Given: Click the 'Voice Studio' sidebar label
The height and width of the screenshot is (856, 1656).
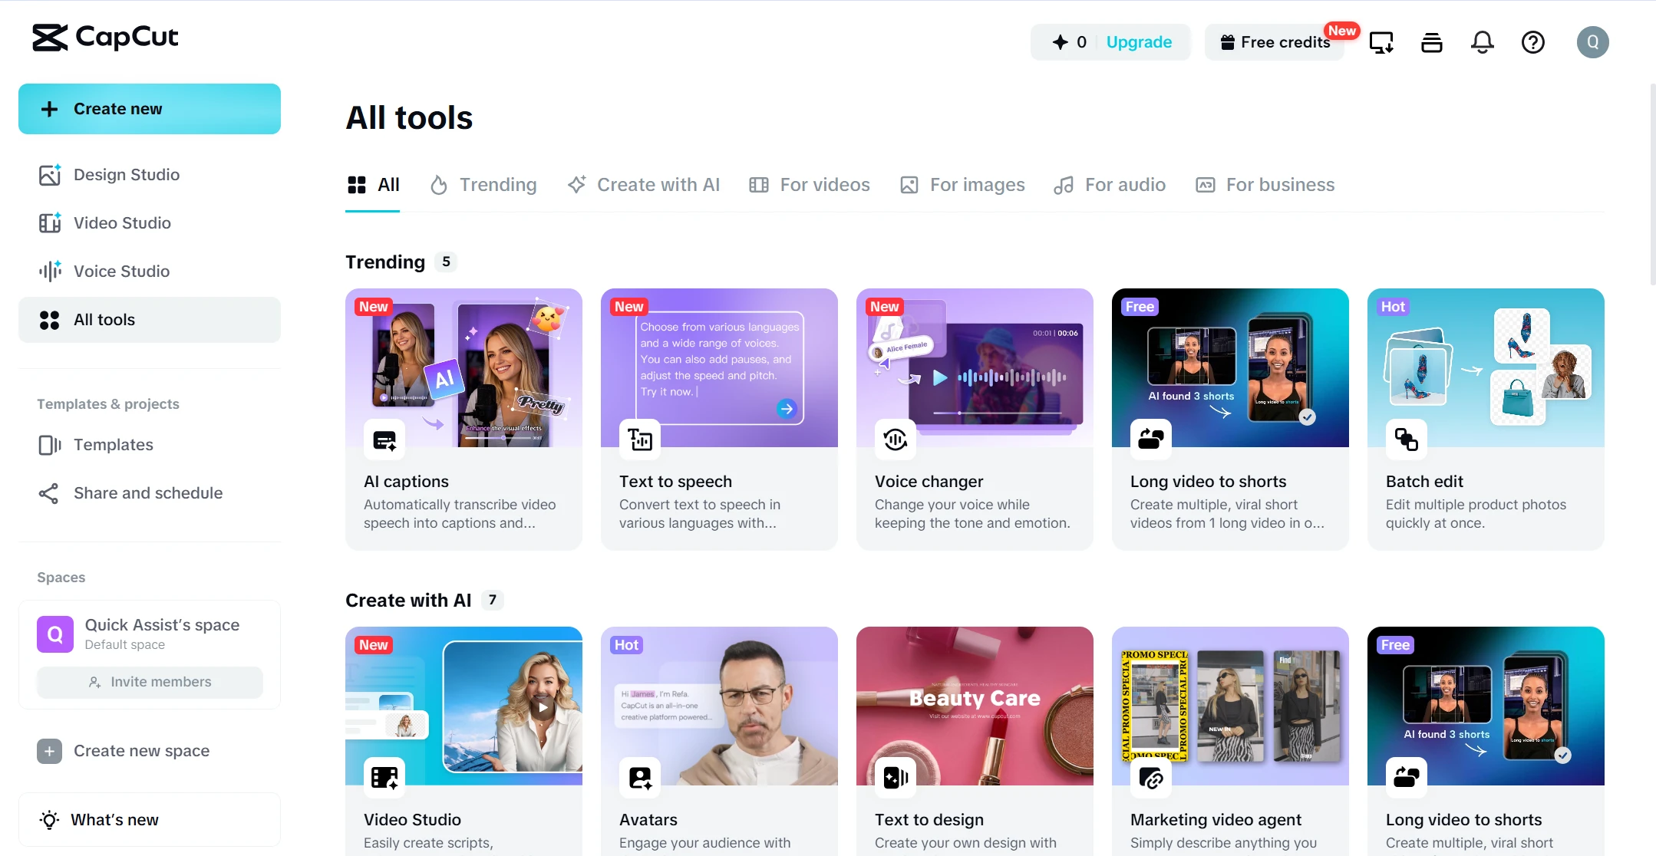Looking at the screenshot, I should (x=121, y=272).
